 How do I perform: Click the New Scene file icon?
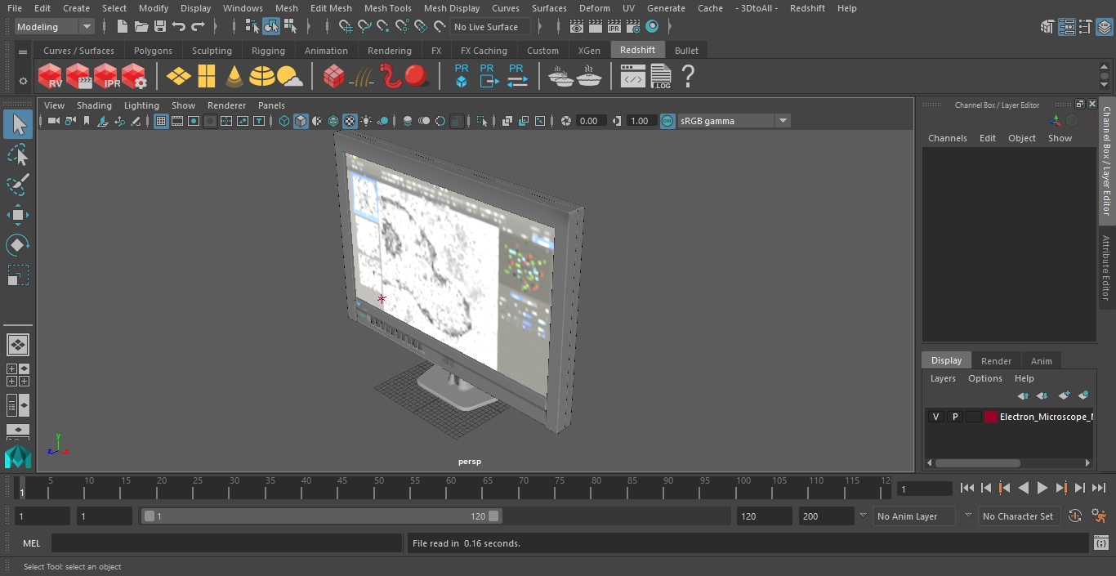pyautogui.click(x=122, y=27)
